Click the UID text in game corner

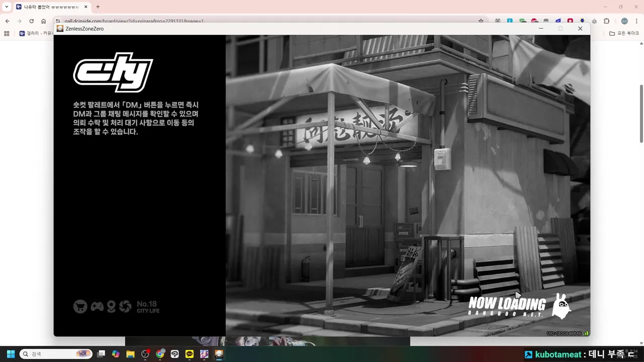point(563,333)
